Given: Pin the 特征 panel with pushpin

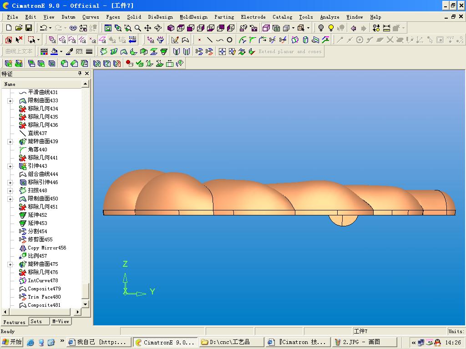Looking at the screenshot, I should pyautogui.click(x=80, y=73).
